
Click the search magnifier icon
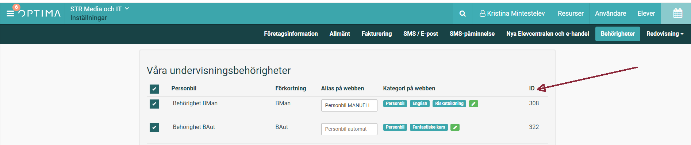click(x=462, y=13)
